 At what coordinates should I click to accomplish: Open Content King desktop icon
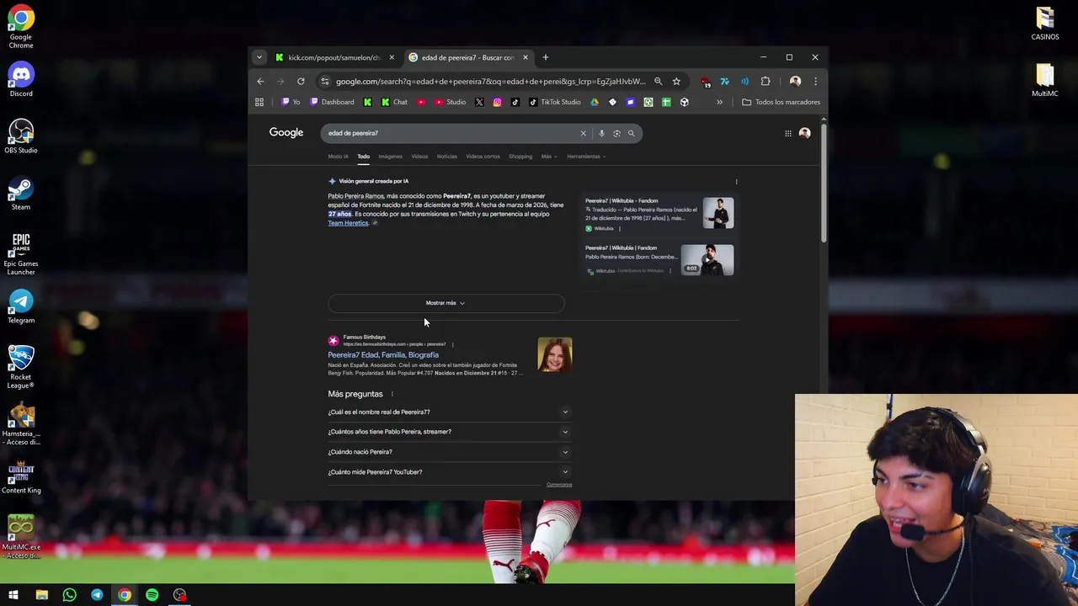[21, 476]
